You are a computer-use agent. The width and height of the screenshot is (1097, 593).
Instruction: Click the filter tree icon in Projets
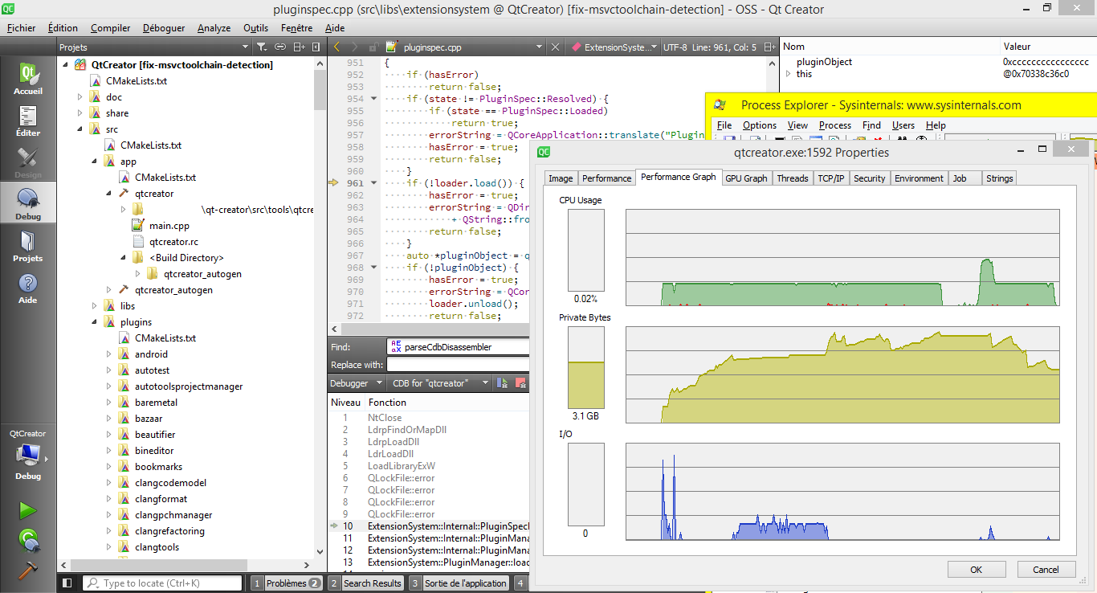click(262, 47)
